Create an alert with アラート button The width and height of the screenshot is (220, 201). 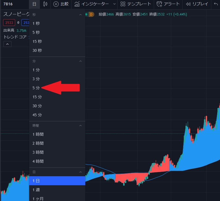168,4
